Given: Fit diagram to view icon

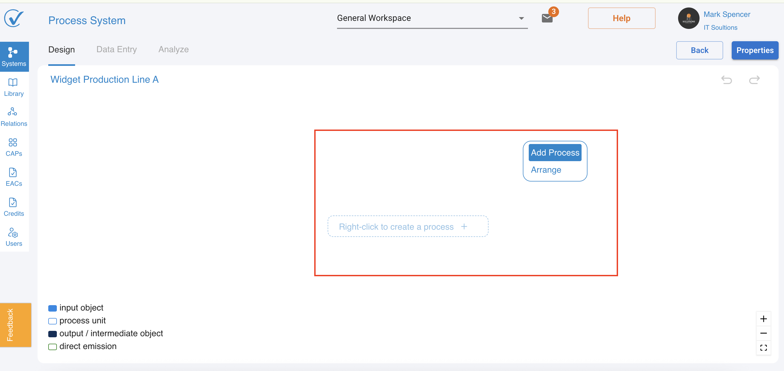Looking at the screenshot, I should [x=763, y=348].
